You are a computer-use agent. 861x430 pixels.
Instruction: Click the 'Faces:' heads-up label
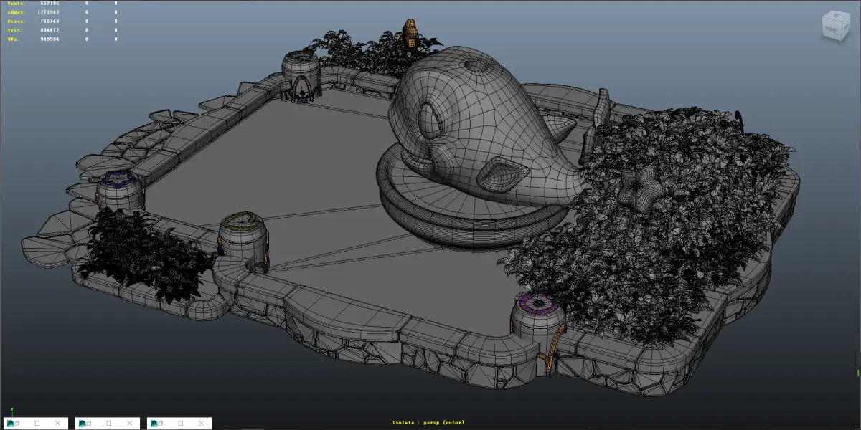[x=17, y=21]
